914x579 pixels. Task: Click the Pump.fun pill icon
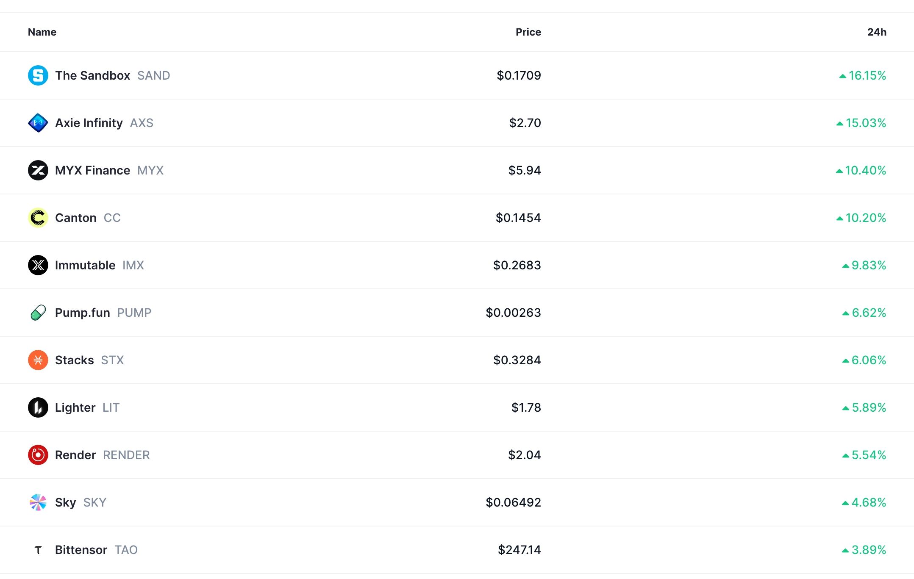[38, 313]
